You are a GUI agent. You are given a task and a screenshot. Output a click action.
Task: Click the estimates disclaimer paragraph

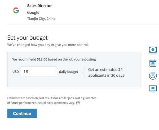pyautogui.click(x=52, y=98)
